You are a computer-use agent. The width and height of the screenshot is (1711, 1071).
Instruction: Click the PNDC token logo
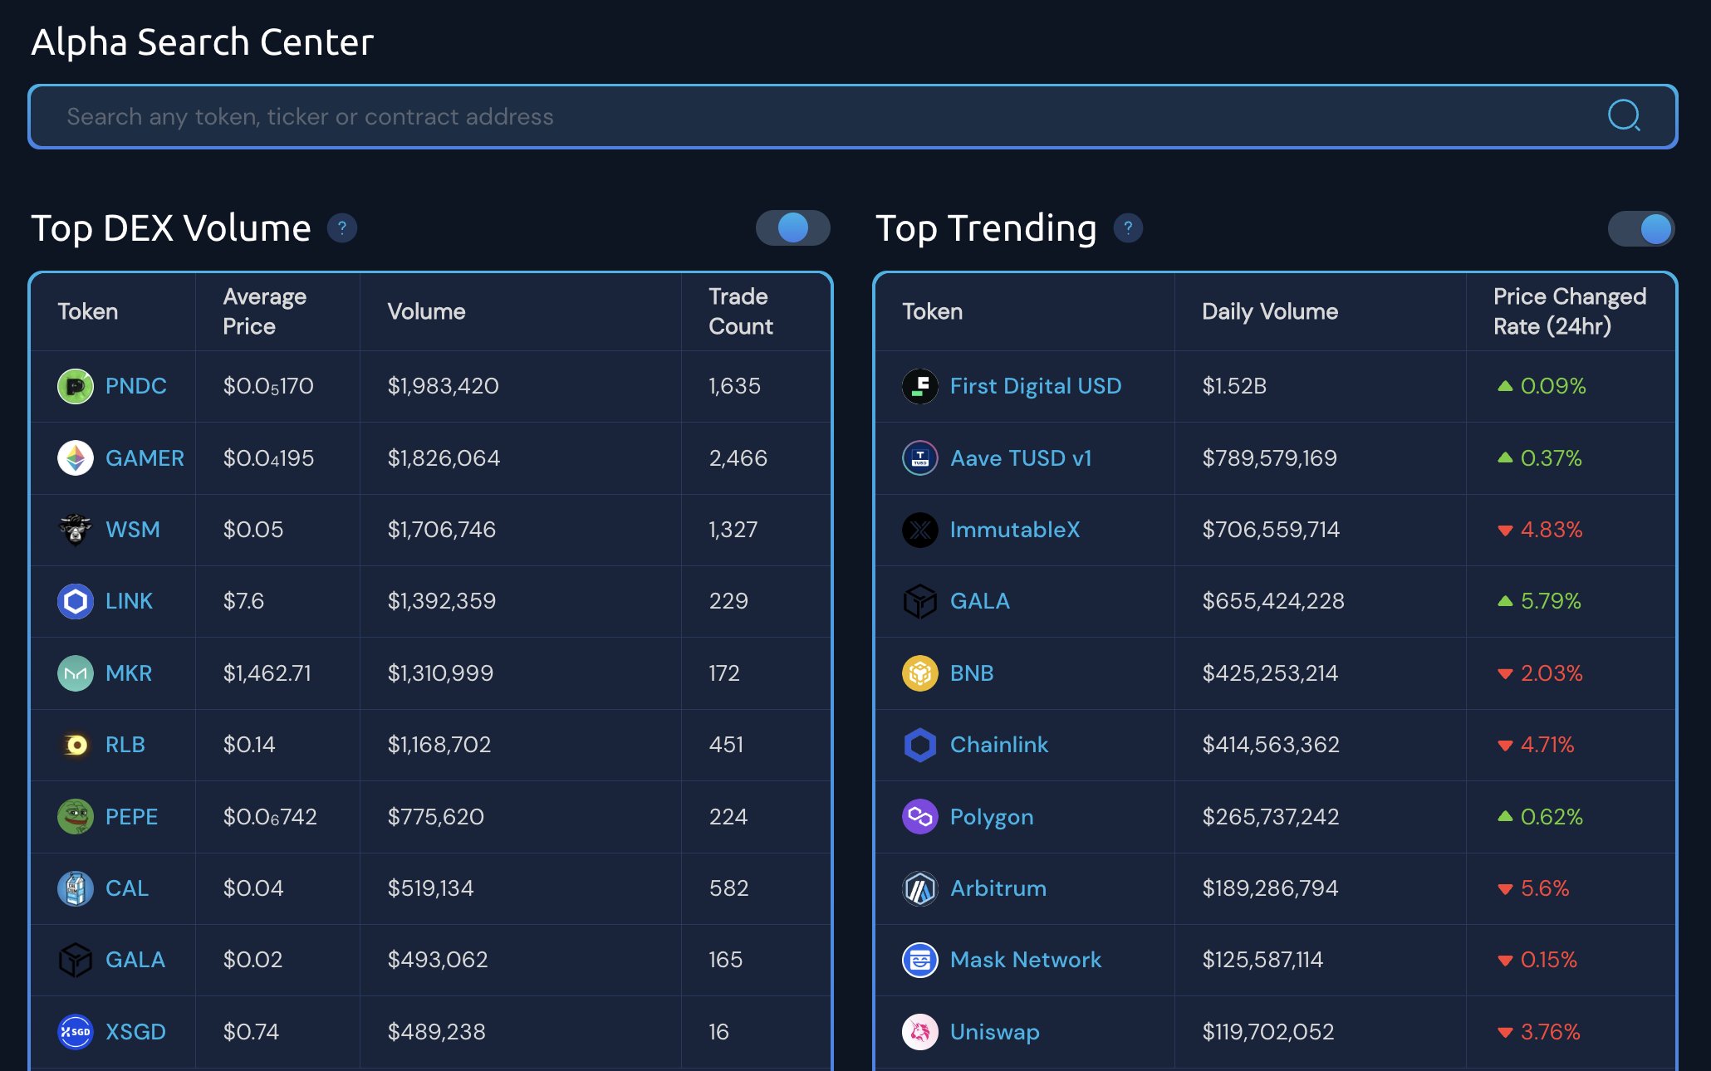[75, 386]
